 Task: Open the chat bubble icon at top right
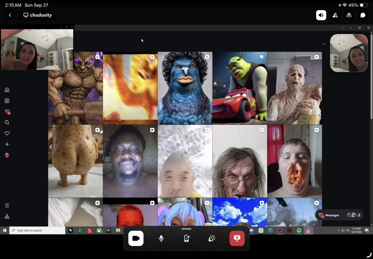click(x=363, y=15)
